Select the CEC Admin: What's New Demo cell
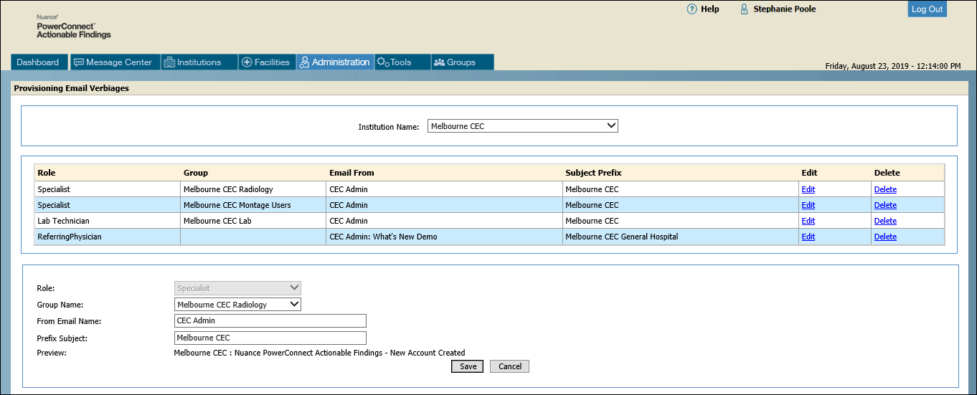This screenshot has width=977, height=395. point(444,237)
